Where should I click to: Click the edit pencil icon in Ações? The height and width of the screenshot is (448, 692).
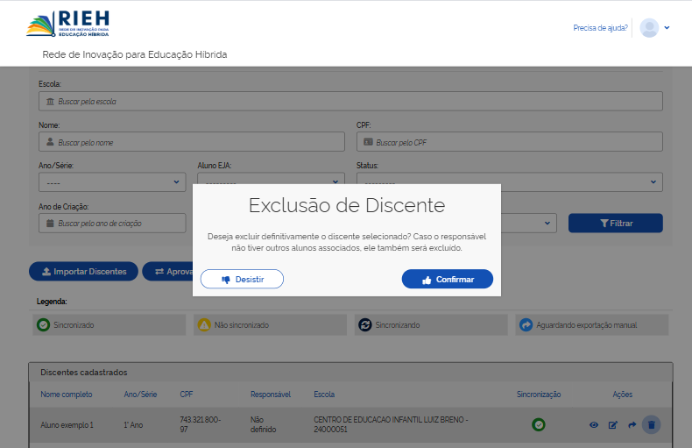coord(613,425)
